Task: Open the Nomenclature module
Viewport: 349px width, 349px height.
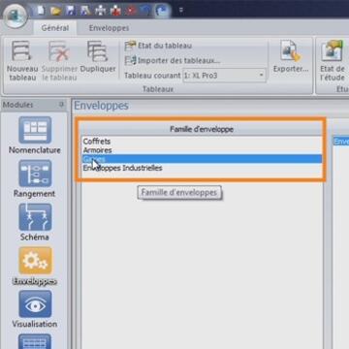Action: click(35, 136)
